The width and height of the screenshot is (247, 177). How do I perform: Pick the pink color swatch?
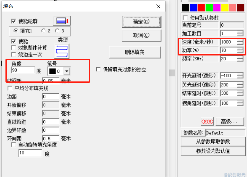point(233,8)
